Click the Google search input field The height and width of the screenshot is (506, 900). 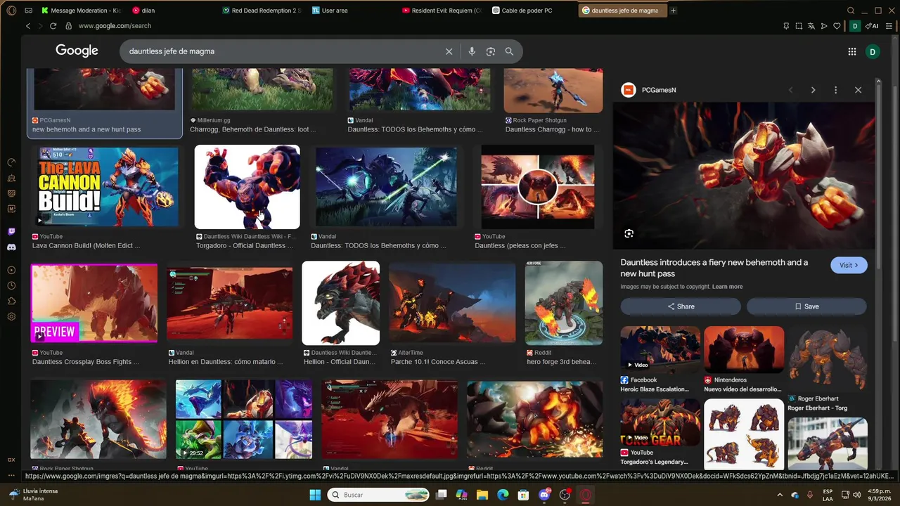click(x=281, y=51)
